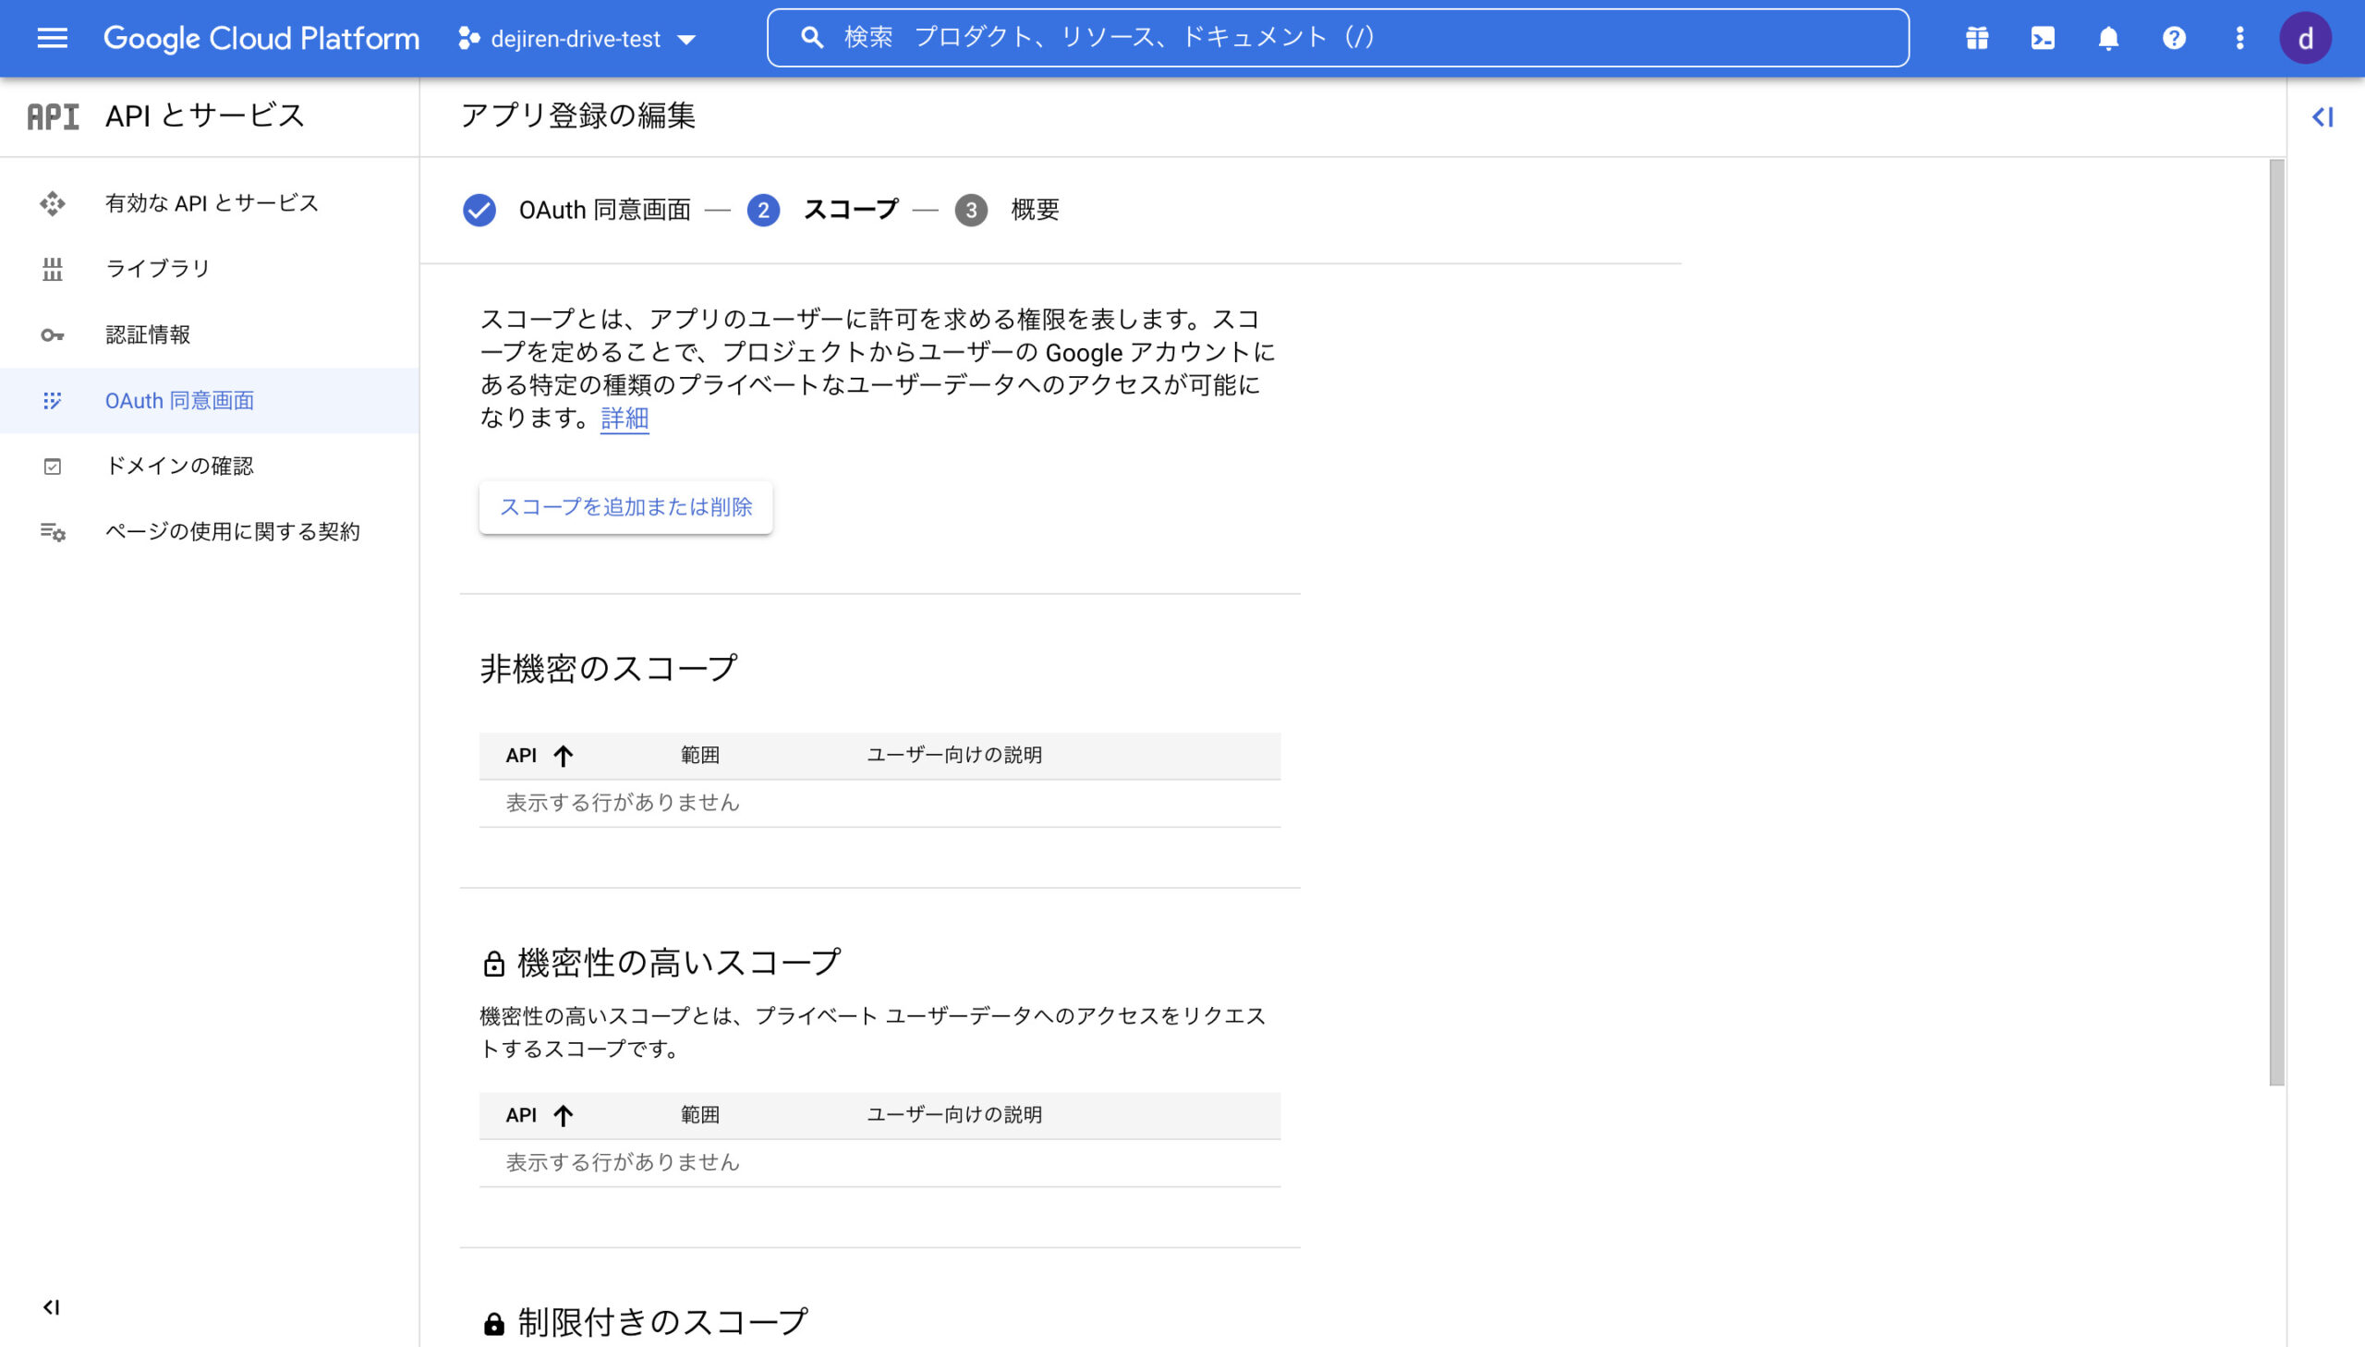Toggle the right info panel collapse arrow
Screen dimensions: 2365x1347
[2323, 116]
